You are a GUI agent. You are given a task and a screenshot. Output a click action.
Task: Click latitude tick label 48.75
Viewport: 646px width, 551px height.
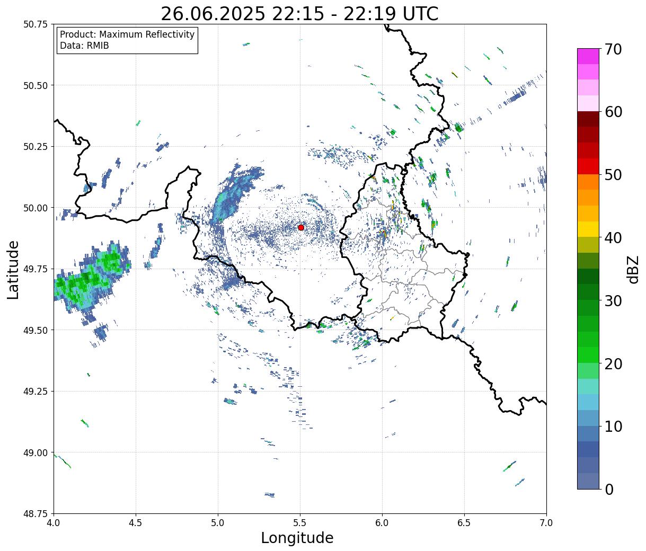(x=35, y=514)
